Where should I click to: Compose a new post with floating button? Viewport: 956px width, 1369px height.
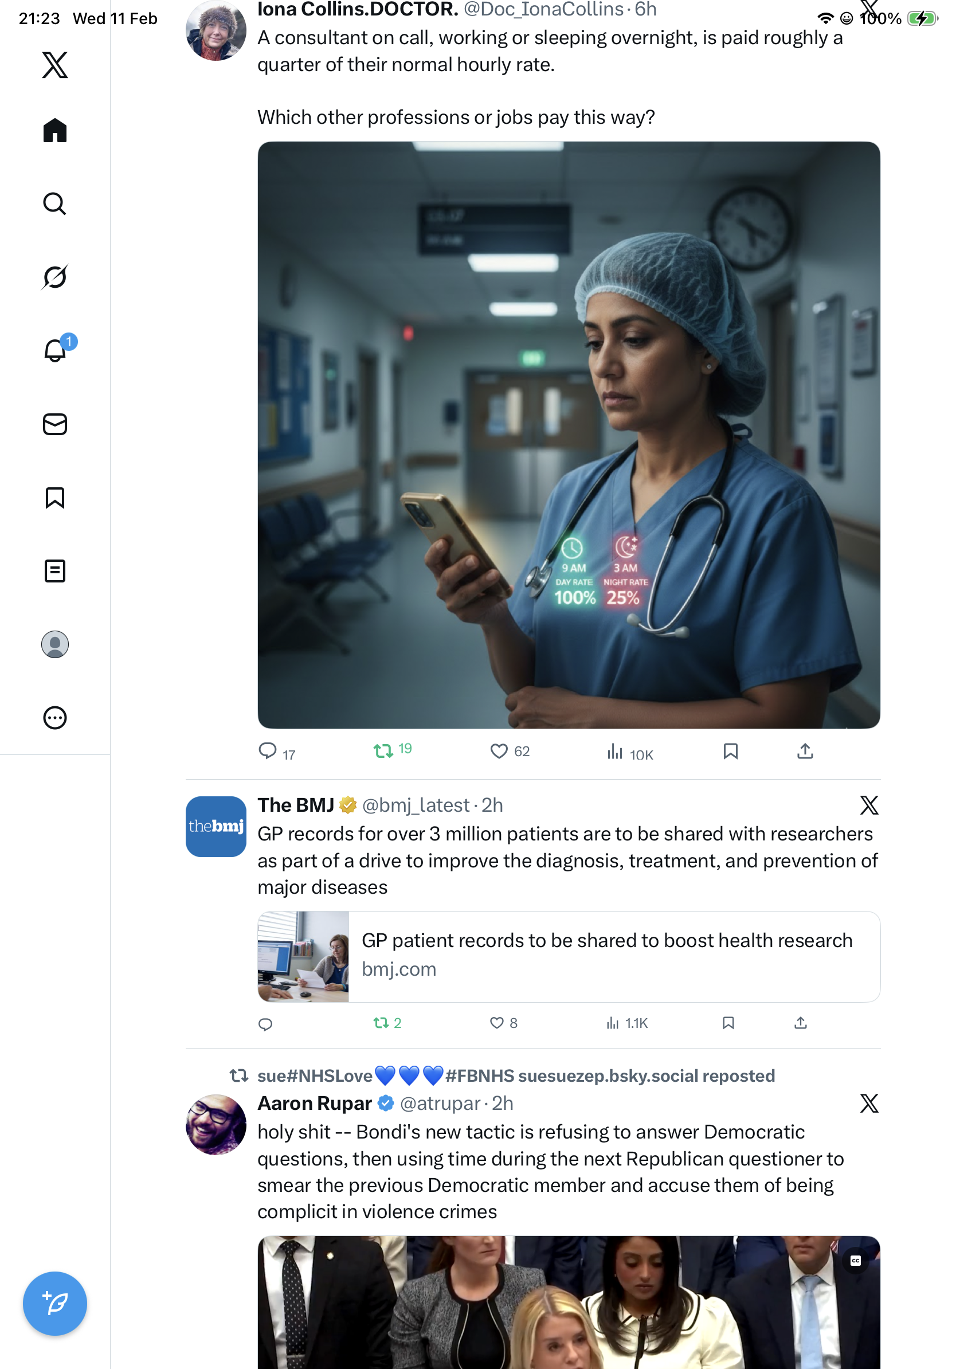(55, 1304)
